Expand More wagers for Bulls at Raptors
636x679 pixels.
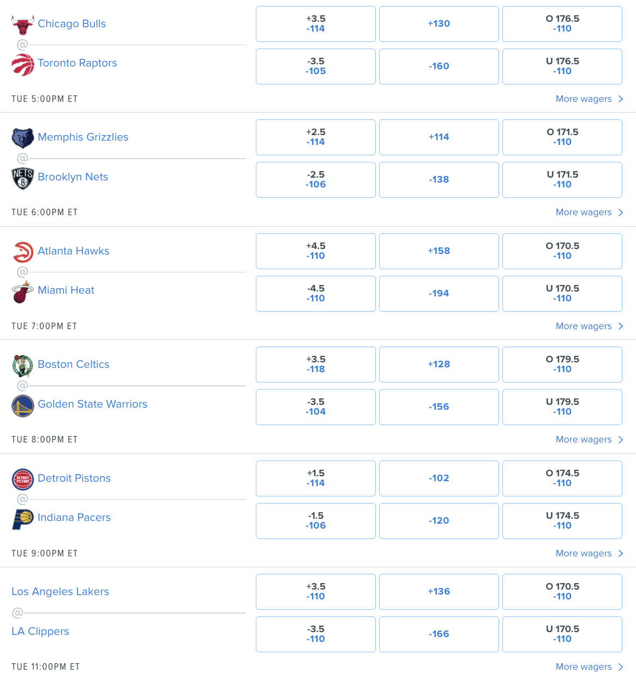(x=589, y=99)
